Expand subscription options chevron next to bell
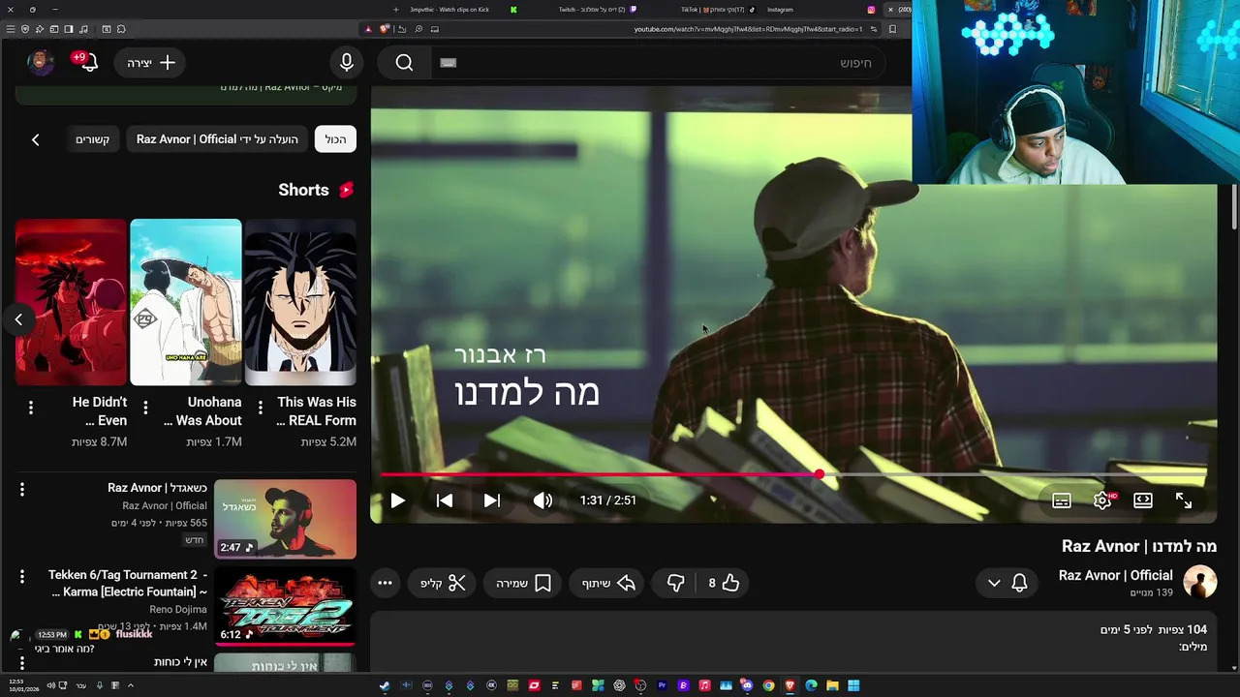The image size is (1240, 697). coord(994,583)
